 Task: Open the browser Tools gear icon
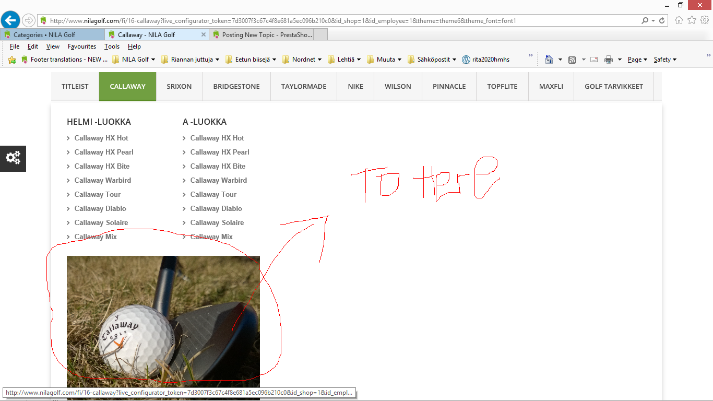705,20
